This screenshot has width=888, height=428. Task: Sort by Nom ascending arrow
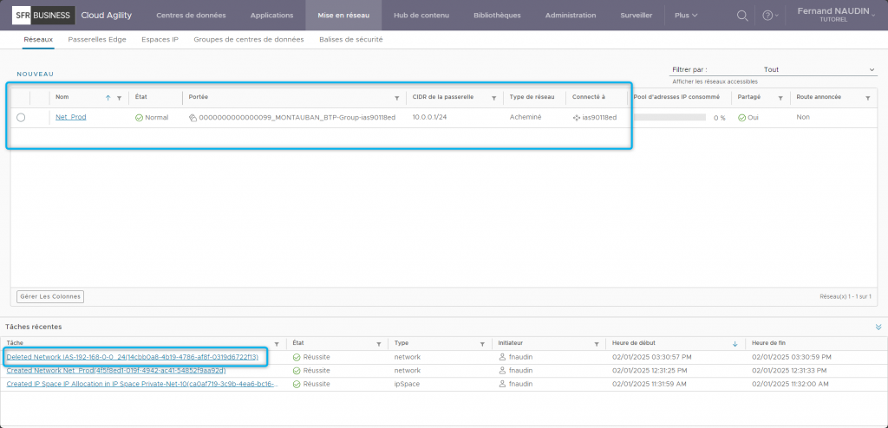108,98
